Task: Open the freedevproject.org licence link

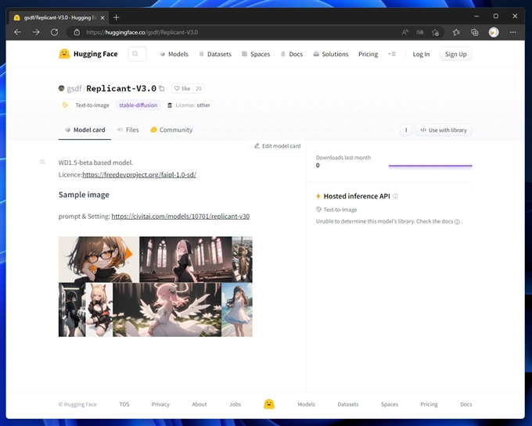Action: click(x=139, y=174)
